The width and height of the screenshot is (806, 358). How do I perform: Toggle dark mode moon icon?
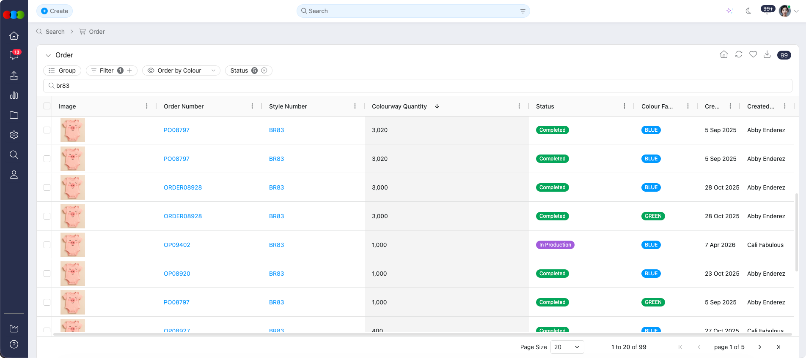[x=748, y=11]
